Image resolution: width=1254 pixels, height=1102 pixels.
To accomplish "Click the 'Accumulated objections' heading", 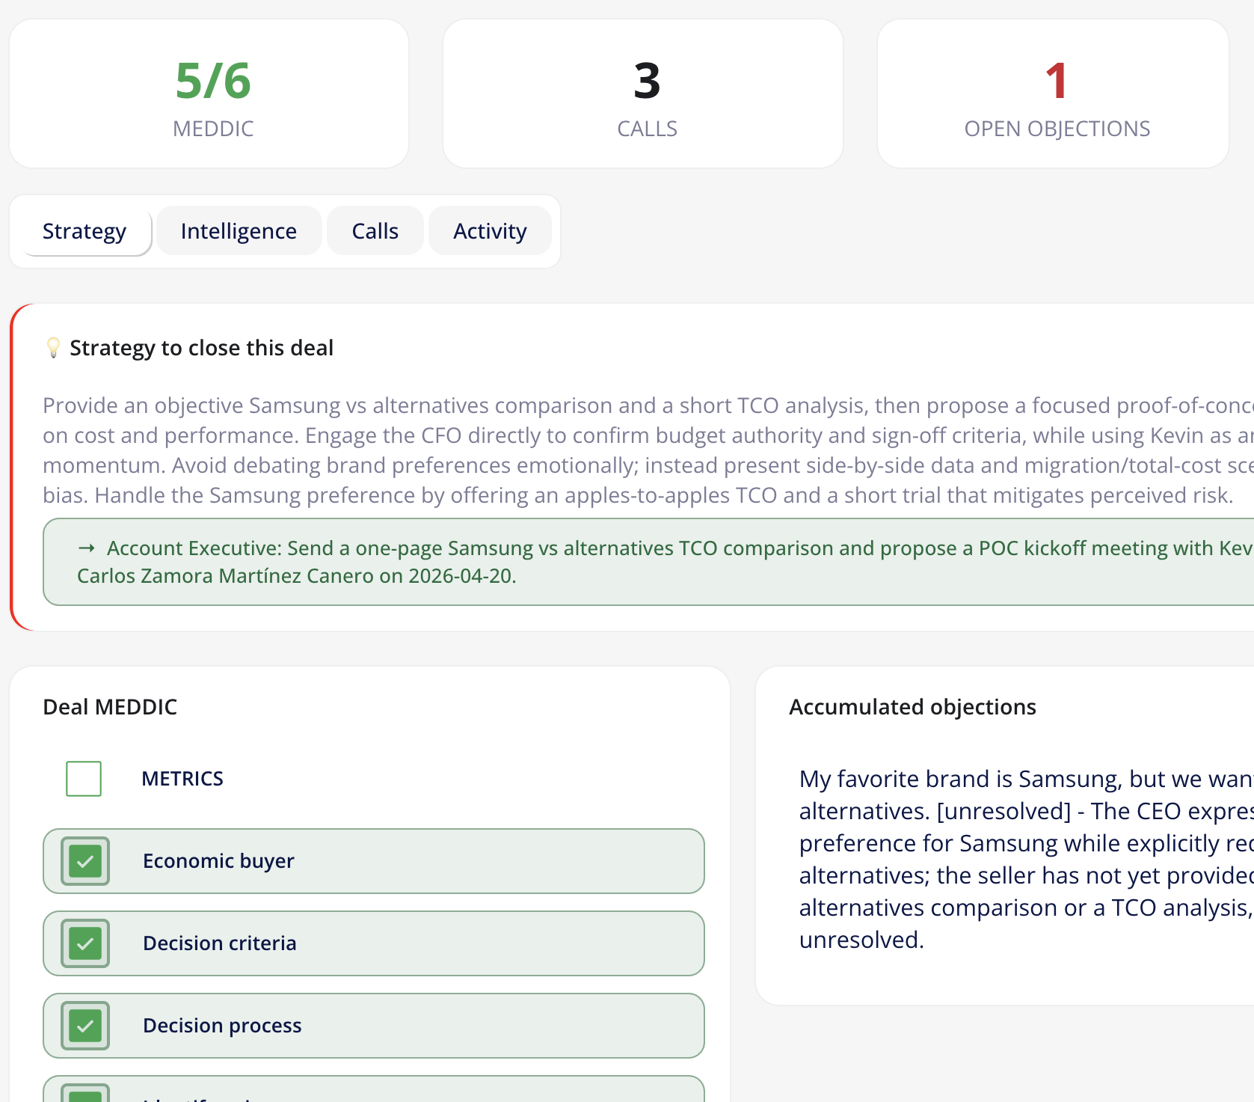I will point(912,707).
